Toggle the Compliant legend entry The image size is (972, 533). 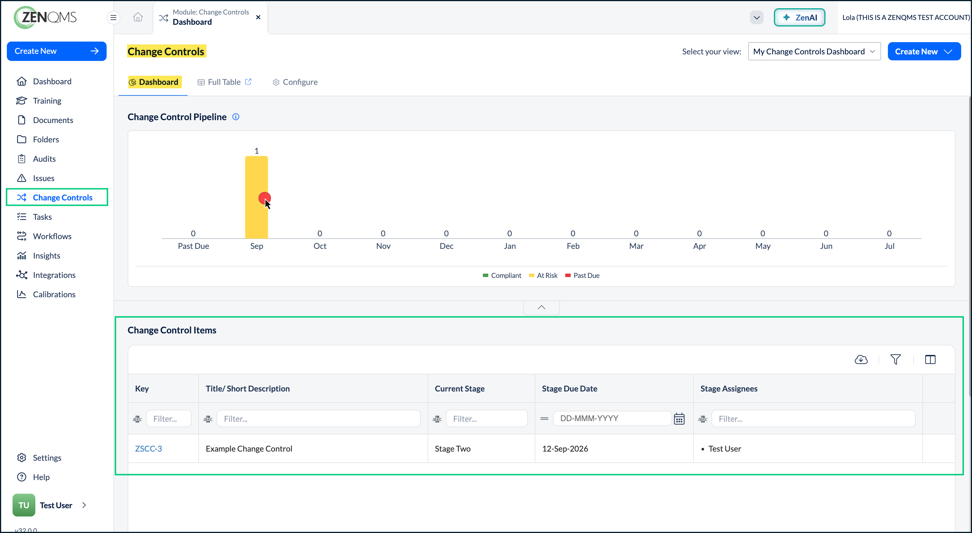point(502,276)
